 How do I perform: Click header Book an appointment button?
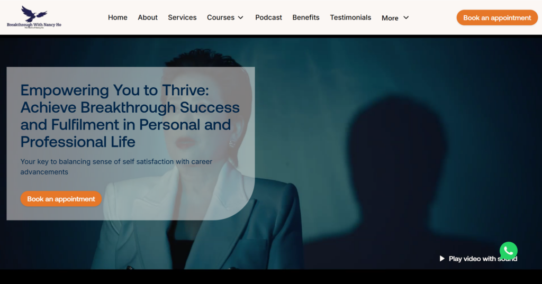coord(496,17)
